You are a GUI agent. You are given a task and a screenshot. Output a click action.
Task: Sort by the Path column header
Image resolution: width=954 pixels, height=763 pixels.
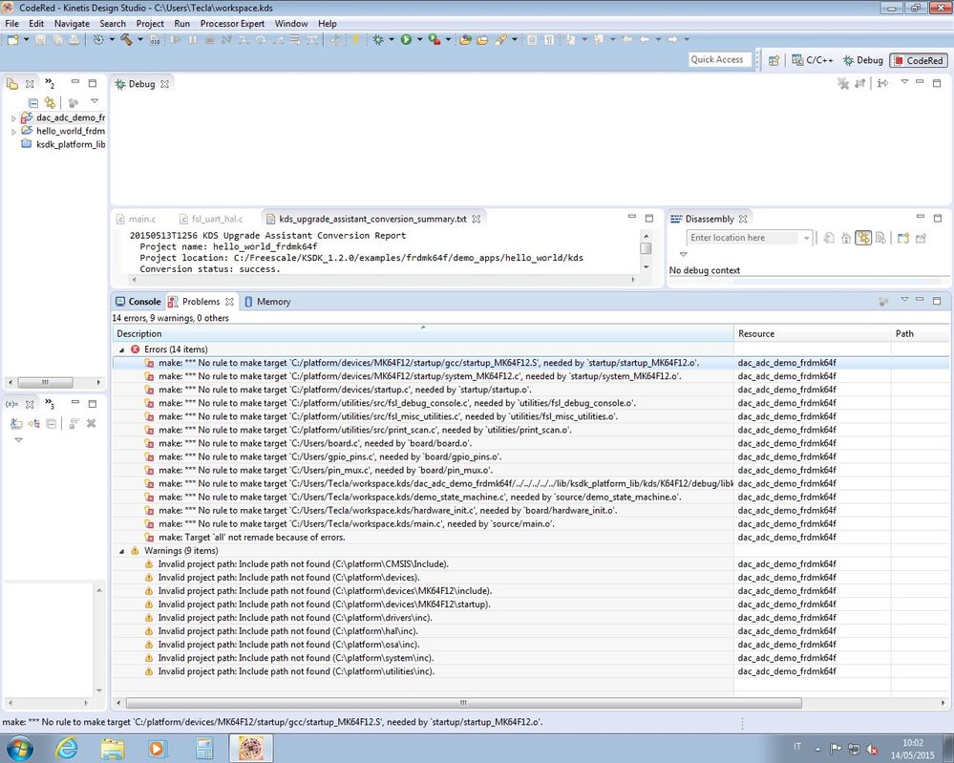(920, 334)
